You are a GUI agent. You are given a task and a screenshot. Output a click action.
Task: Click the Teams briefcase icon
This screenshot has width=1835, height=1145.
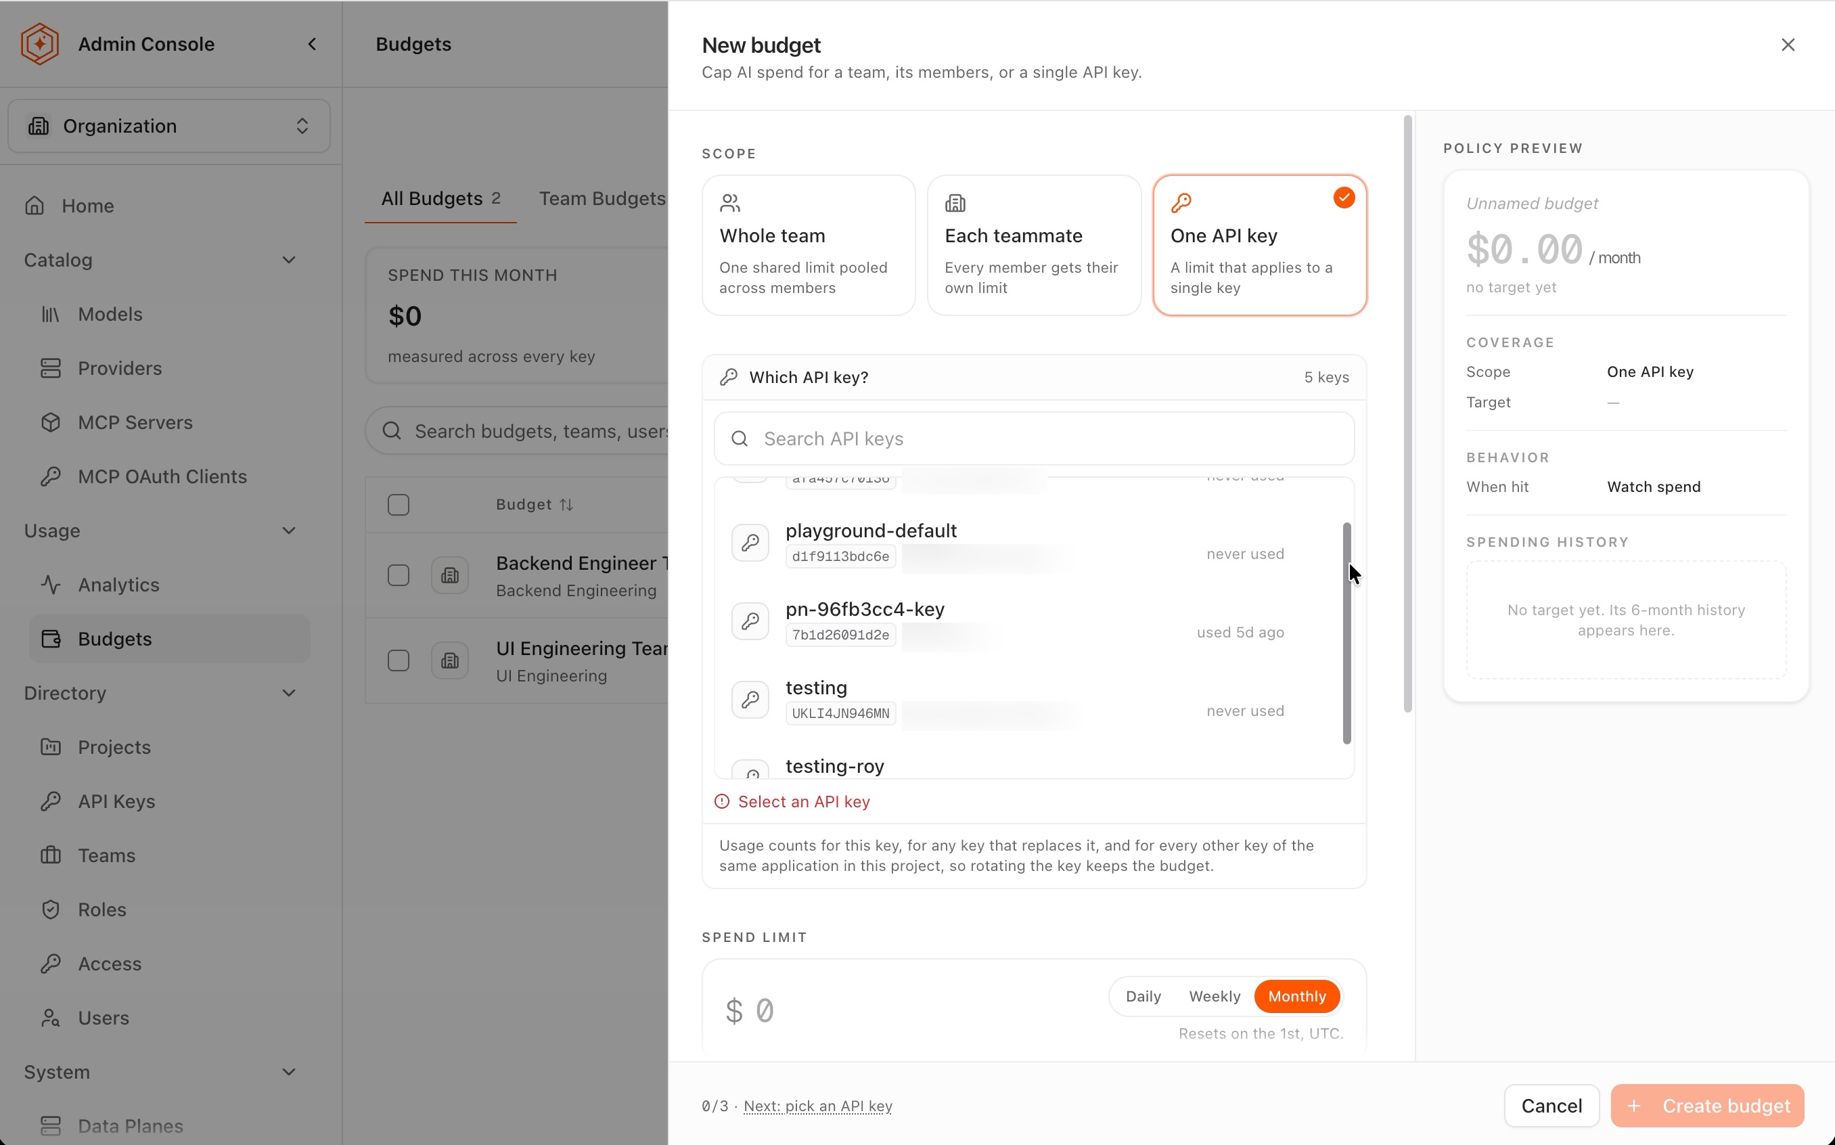coord(51,855)
